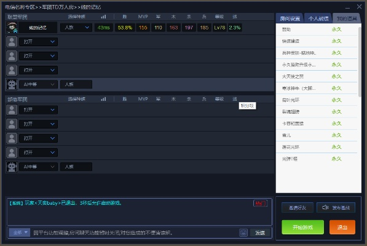Click the host player's avatar picture
The image size is (367, 246).
(x=12, y=28)
